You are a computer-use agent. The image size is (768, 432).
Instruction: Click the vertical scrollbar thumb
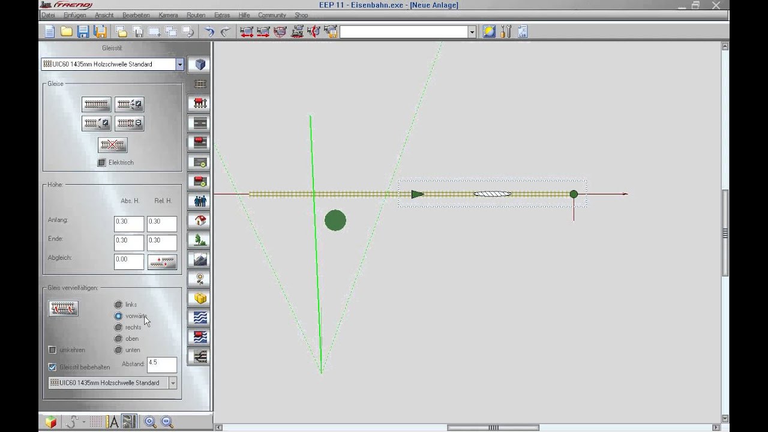pyautogui.click(x=725, y=233)
